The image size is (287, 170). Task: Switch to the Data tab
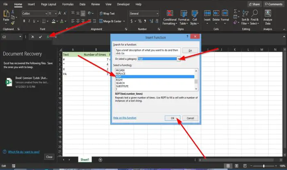click(x=82, y=4)
